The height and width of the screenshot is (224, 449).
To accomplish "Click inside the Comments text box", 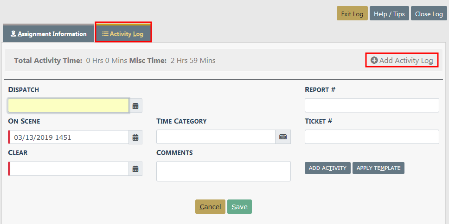I will pos(223,171).
